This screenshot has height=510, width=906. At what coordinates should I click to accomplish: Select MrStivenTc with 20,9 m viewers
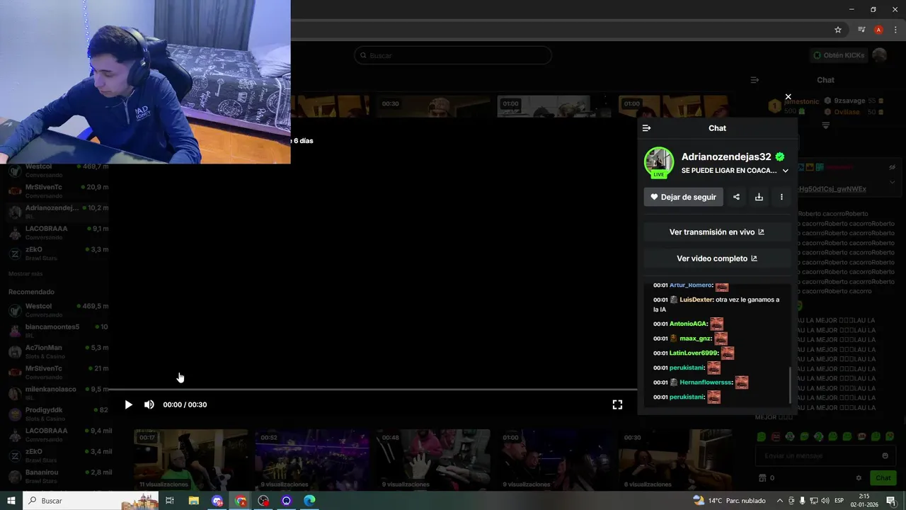pyautogui.click(x=58, y=191)
